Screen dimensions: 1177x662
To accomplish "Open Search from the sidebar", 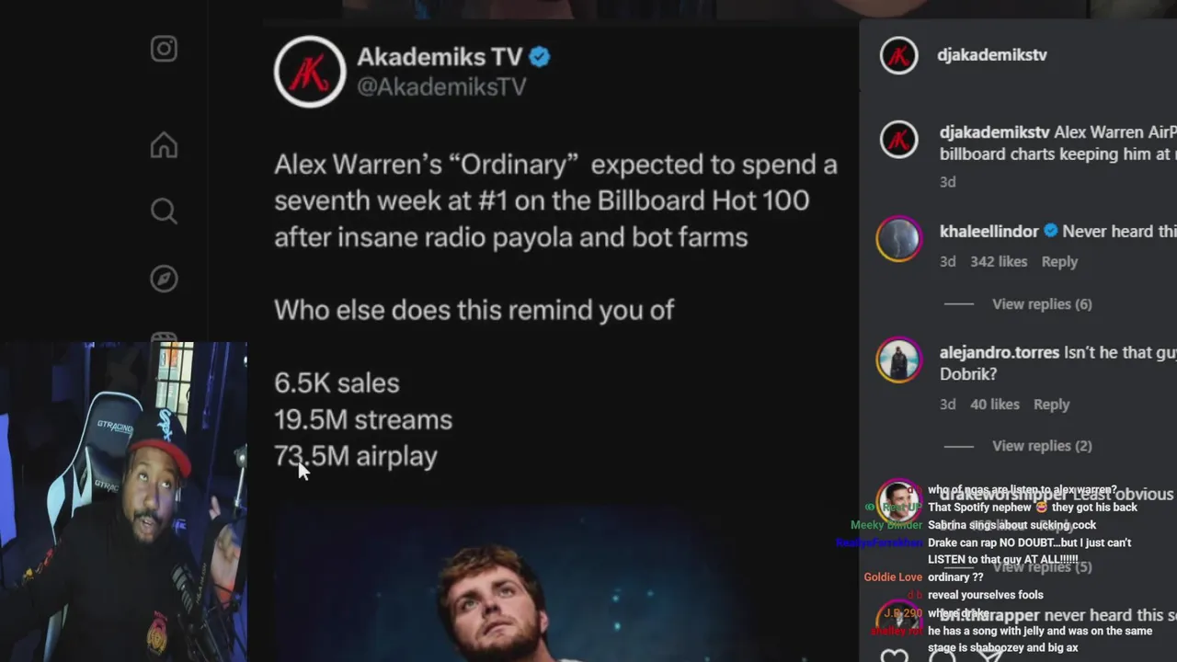I will pyautogui.click(x=164, y=211).
